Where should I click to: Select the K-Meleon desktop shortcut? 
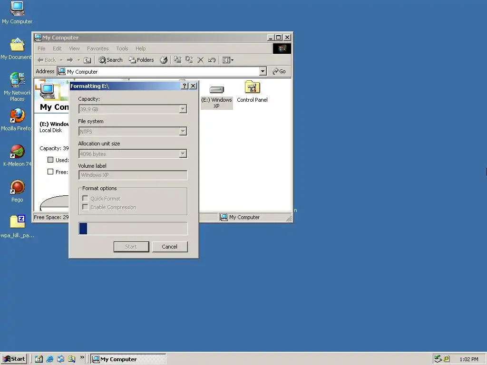pyautogui.click(x=17, y=155)
